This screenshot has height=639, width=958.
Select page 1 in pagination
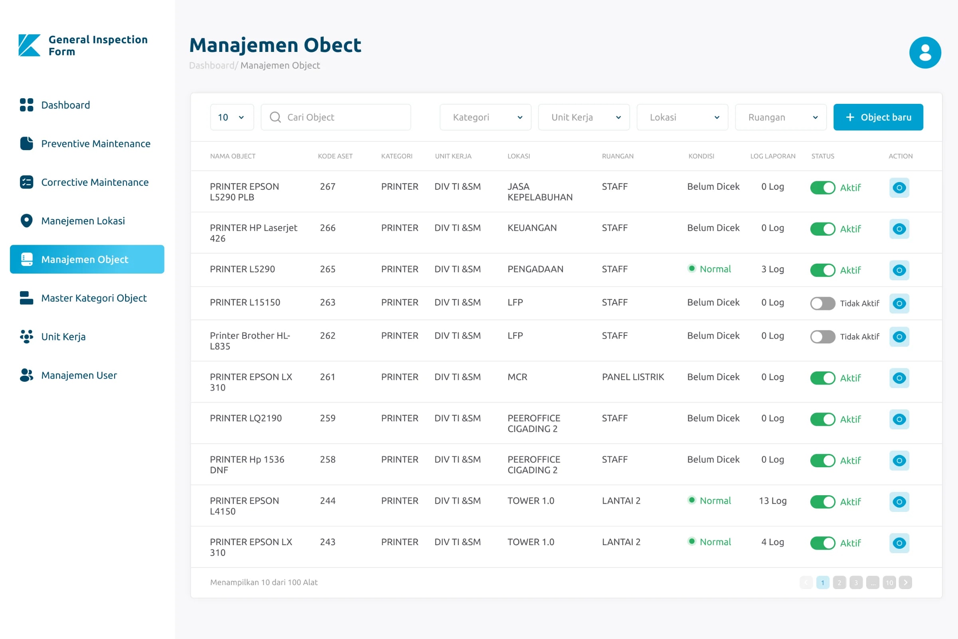point(822,582)
